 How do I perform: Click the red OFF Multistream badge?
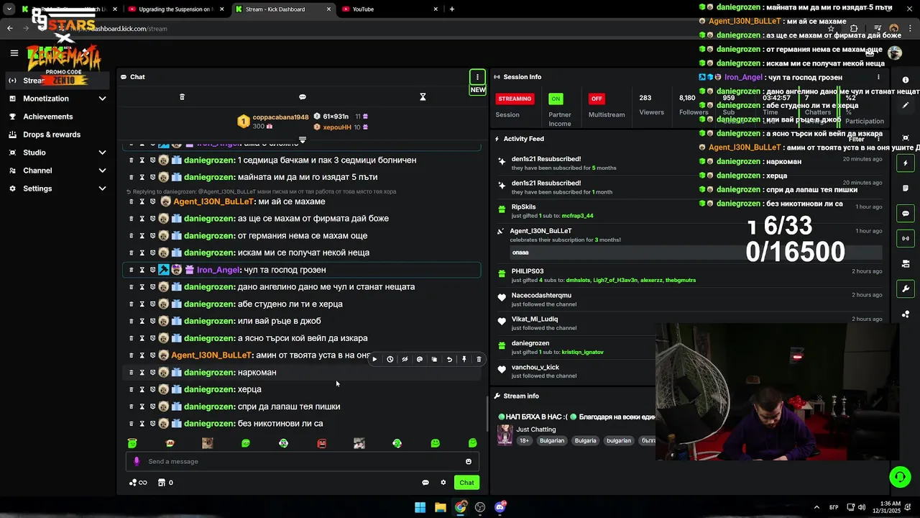[x=597, y=99]
